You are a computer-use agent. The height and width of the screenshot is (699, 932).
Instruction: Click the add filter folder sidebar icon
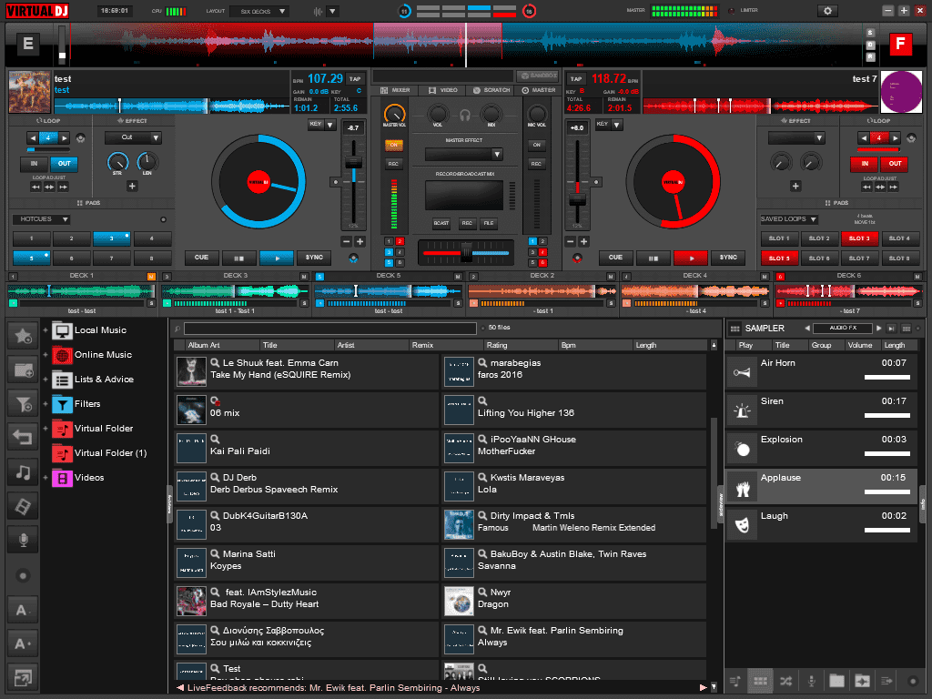point(23,405)
